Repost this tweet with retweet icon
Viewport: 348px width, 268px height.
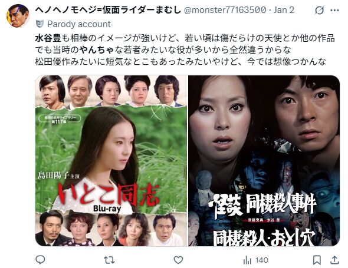coord(109,260)
